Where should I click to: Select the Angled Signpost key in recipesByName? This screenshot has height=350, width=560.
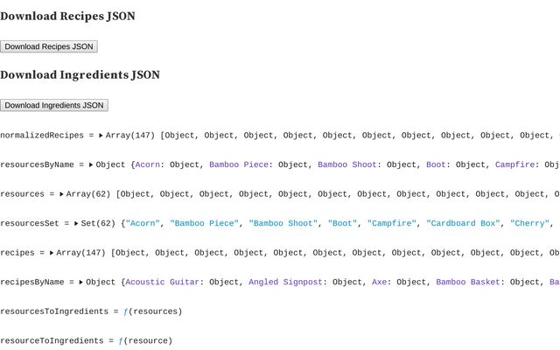click(285, 282)
